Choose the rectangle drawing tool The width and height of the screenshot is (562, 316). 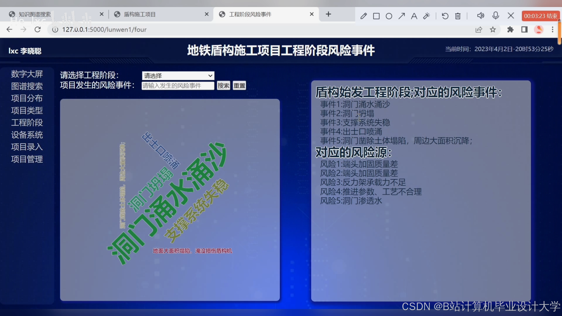376,16
